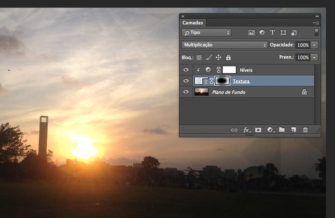Screen dimensions: 335x218
Task: Hide the Plano de Fundo layer
Action: point(186,92)
